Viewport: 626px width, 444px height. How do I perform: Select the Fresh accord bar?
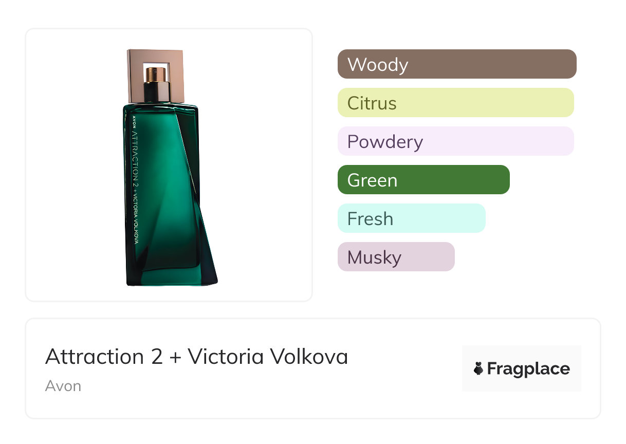tap(411, 218)
